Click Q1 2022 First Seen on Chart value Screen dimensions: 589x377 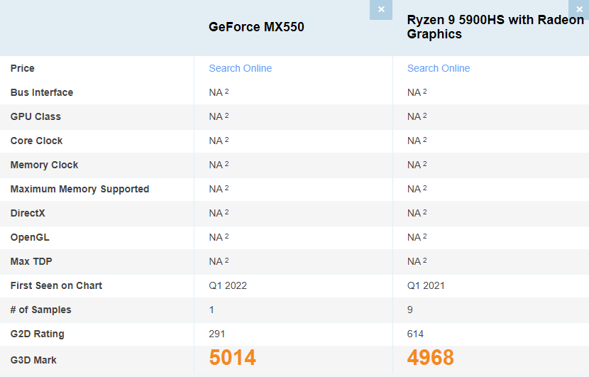click(x=228, y=285)
